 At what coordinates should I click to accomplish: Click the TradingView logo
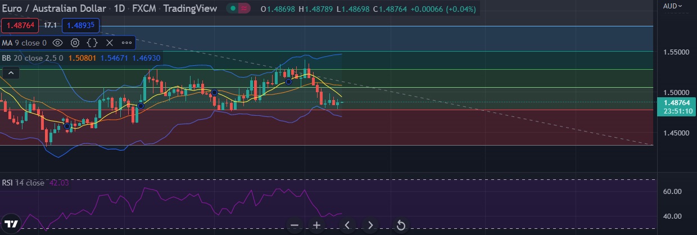pos(12,223)
